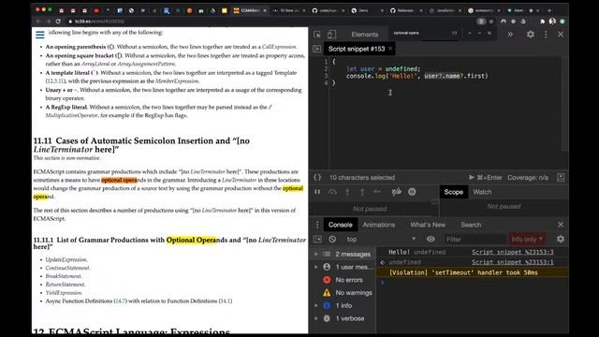Open the 14.1 section link
The image size is (599, 337).
[x=226, y=301]
